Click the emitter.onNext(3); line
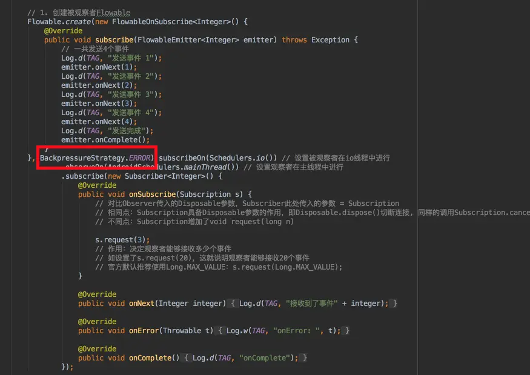Viewport: 530px width, 375px height. point(99,104)
